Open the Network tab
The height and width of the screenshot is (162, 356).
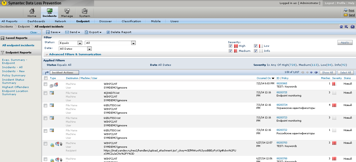pos(60,21)
